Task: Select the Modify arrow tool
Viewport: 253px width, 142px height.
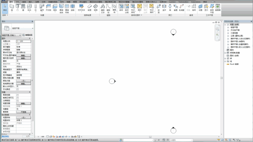Action: 5,8
